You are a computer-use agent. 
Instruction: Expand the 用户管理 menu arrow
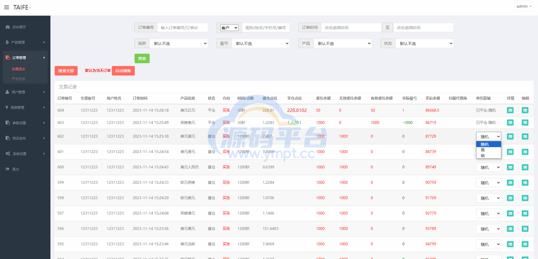44,92
